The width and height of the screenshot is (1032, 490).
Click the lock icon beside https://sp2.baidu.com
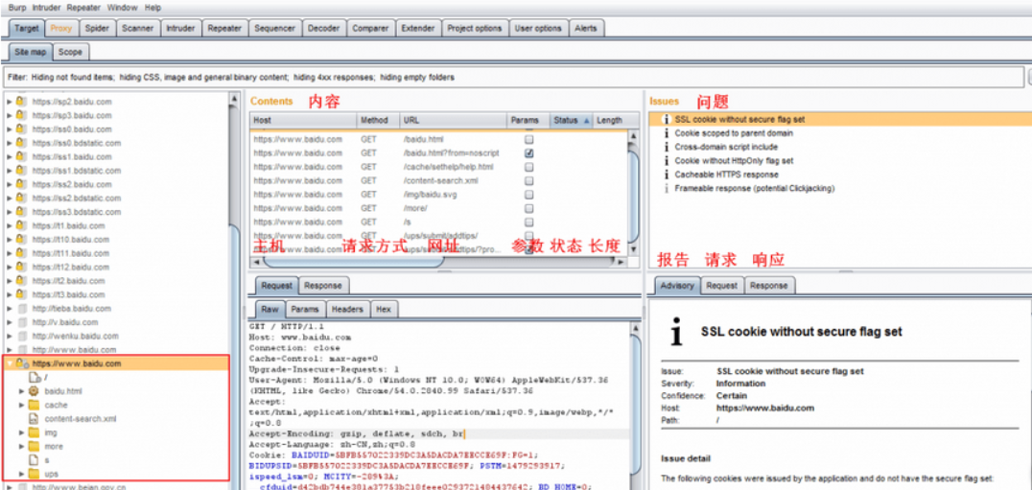(x=21, y=102)
